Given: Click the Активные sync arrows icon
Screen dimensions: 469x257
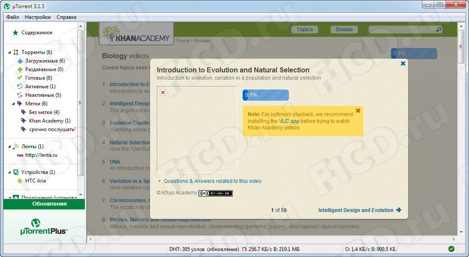Looking at the screenshot, I should point(20,87).
